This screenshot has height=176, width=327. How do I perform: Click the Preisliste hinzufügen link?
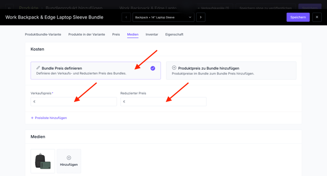click(49, 118)
